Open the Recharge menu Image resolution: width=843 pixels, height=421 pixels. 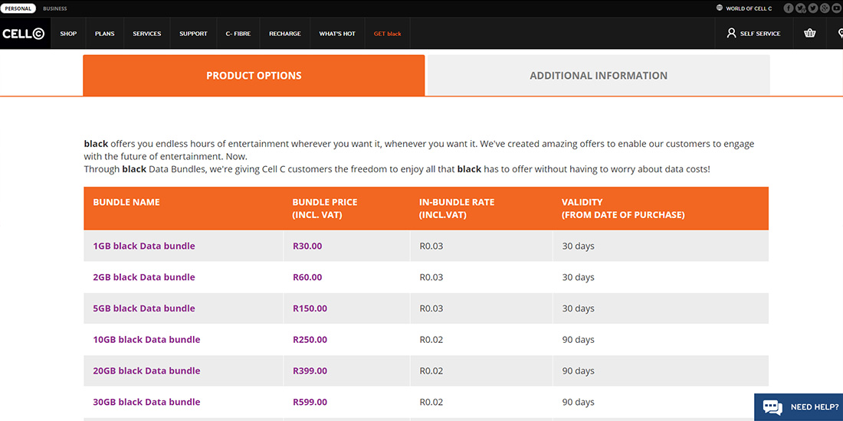point(285,33)
